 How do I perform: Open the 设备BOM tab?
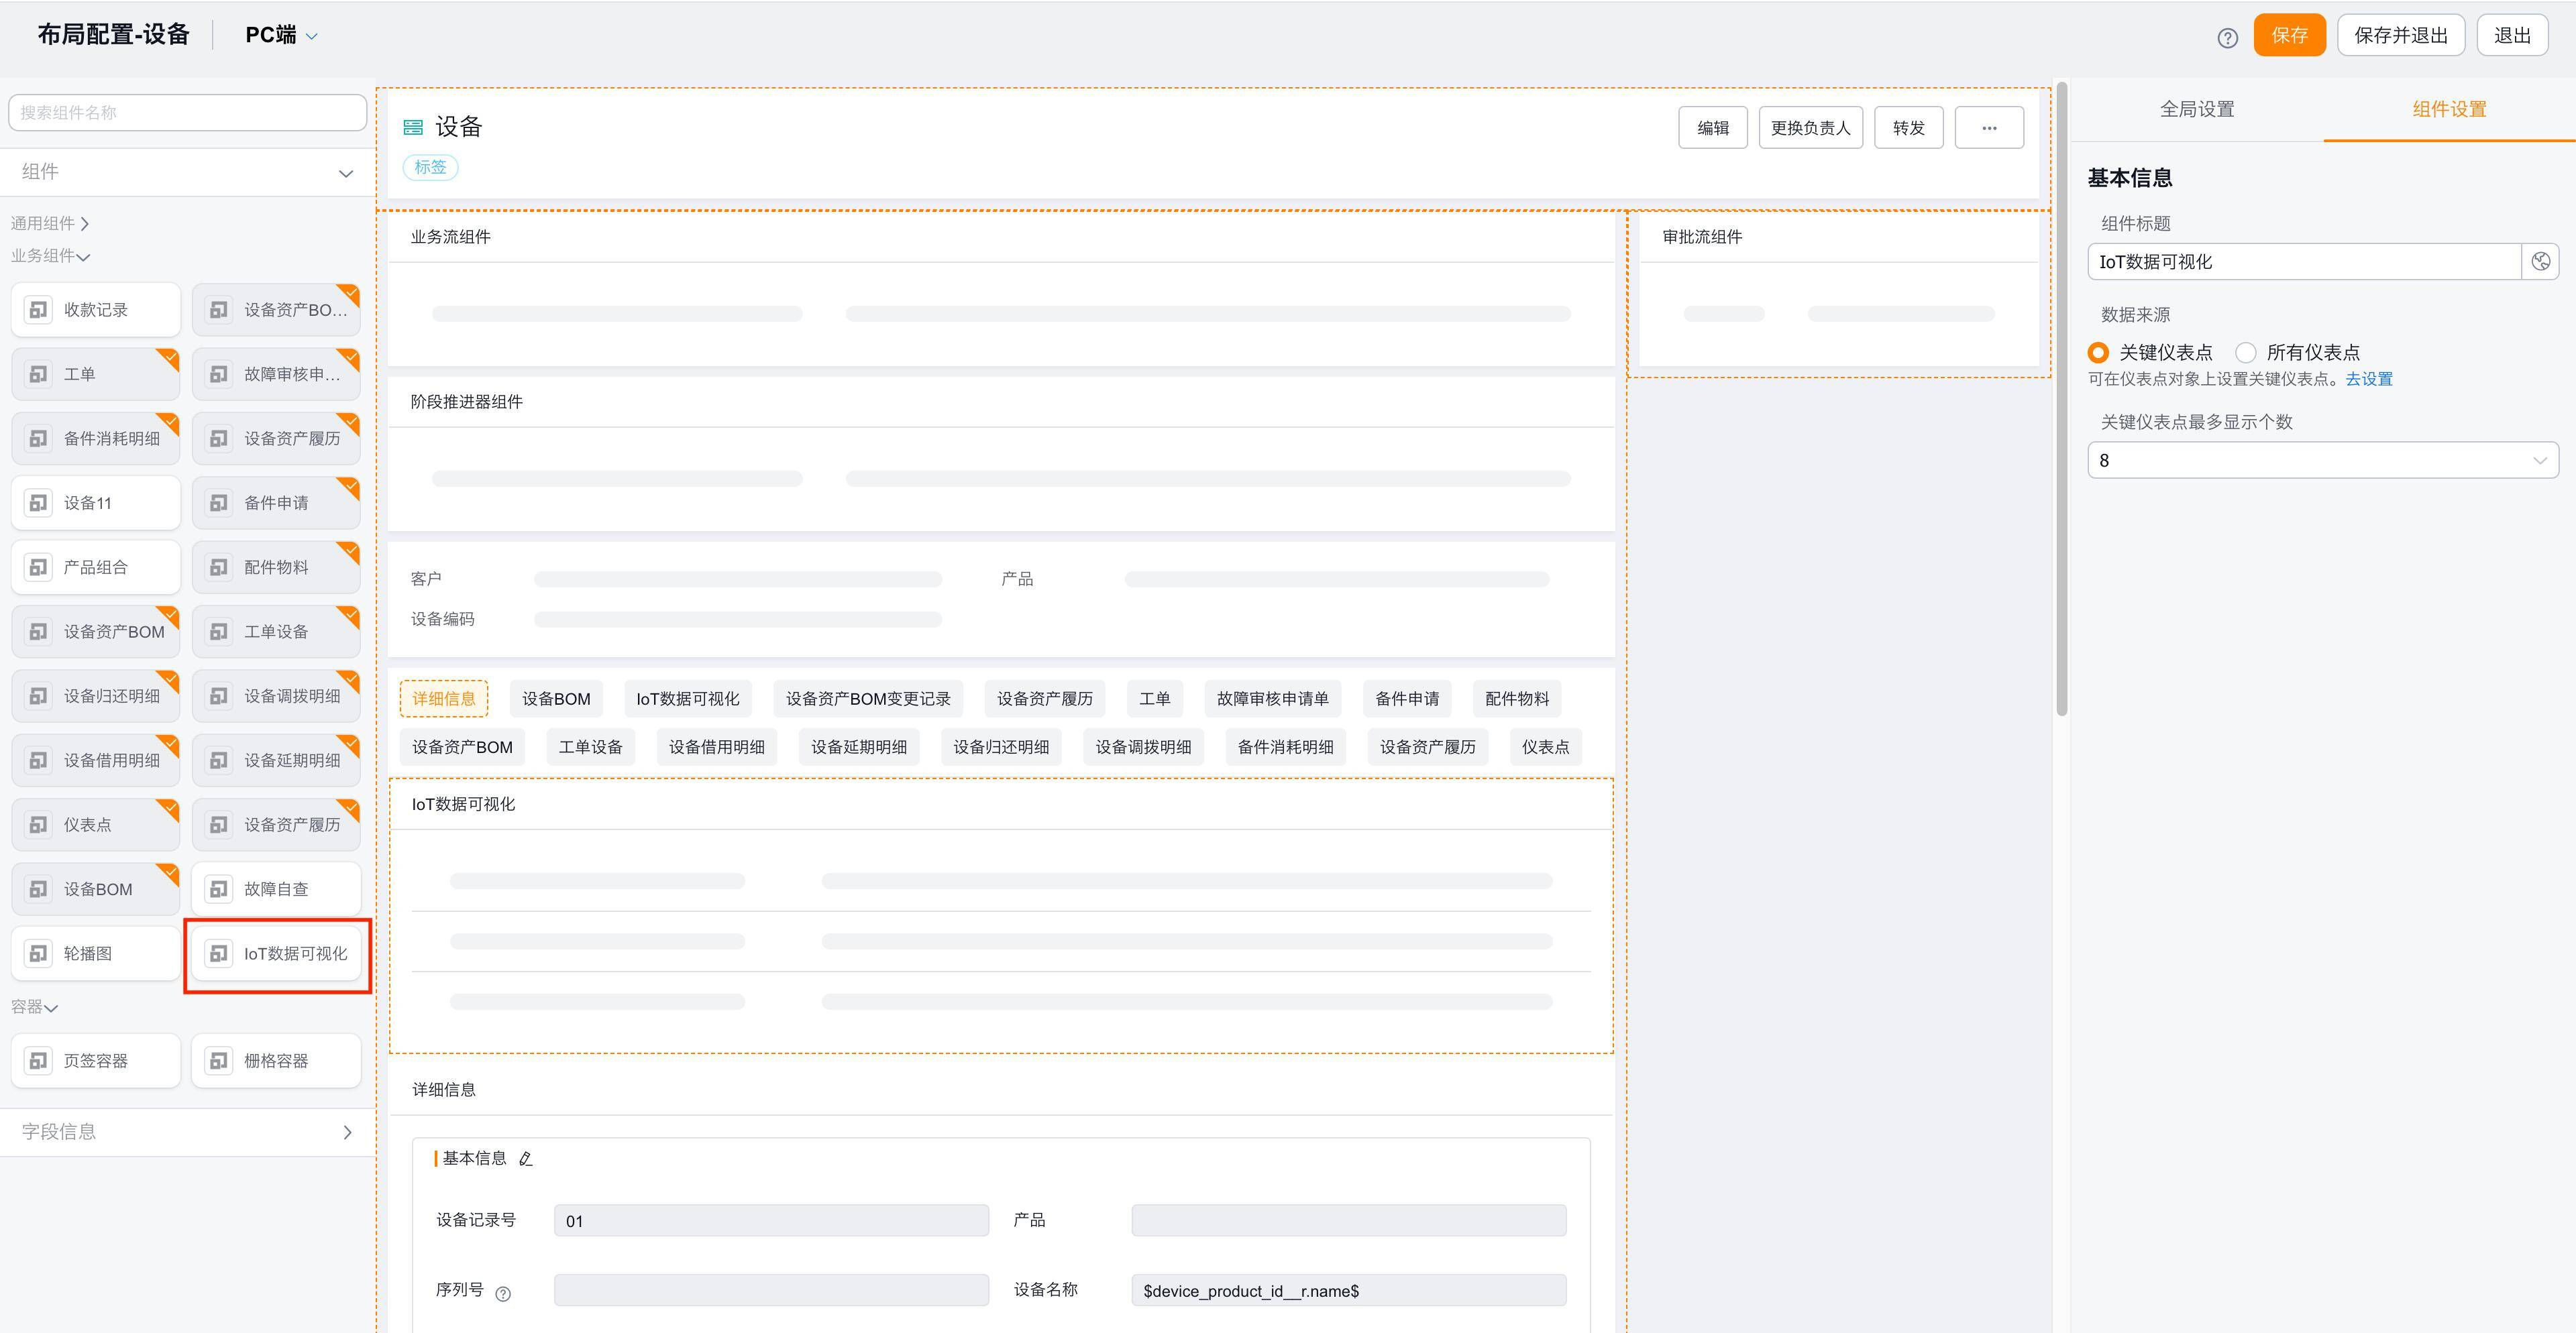click(556, 699)
